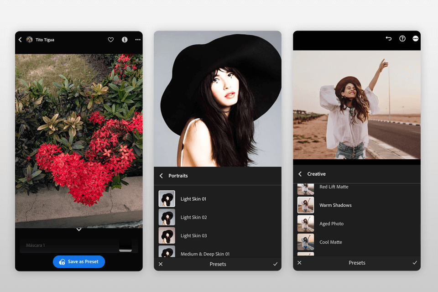Go back from the Creative preset group

point(300,174)
